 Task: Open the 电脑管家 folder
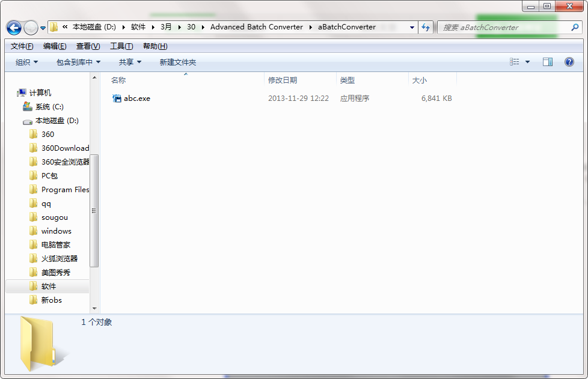click(x=56, y=245)
